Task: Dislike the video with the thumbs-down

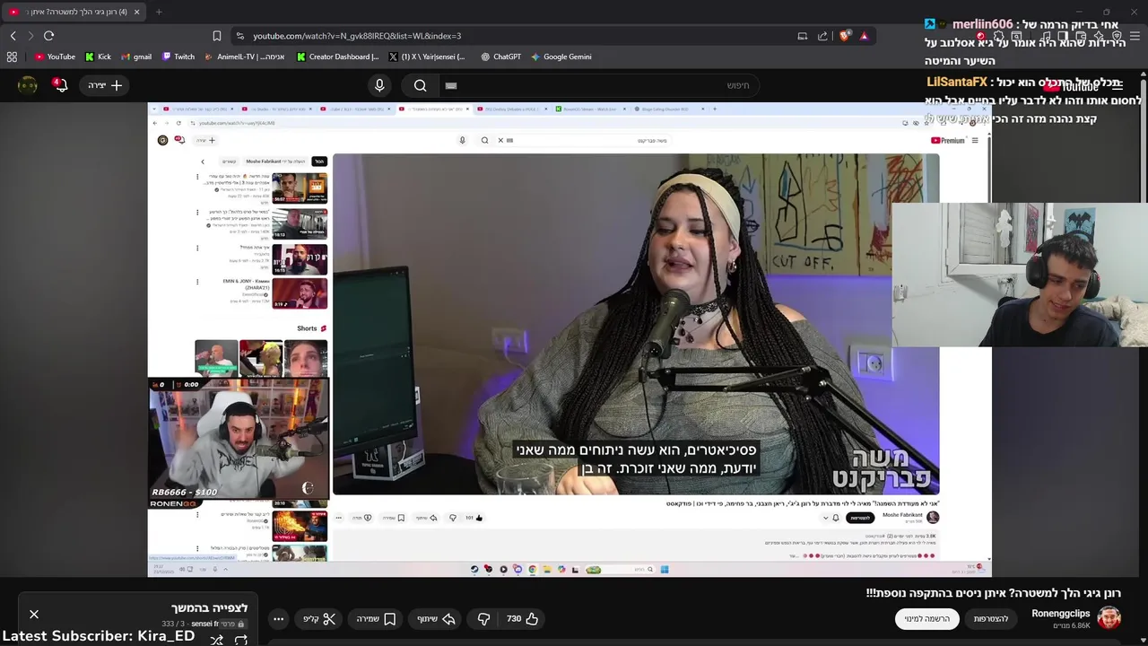Action: 483,619
